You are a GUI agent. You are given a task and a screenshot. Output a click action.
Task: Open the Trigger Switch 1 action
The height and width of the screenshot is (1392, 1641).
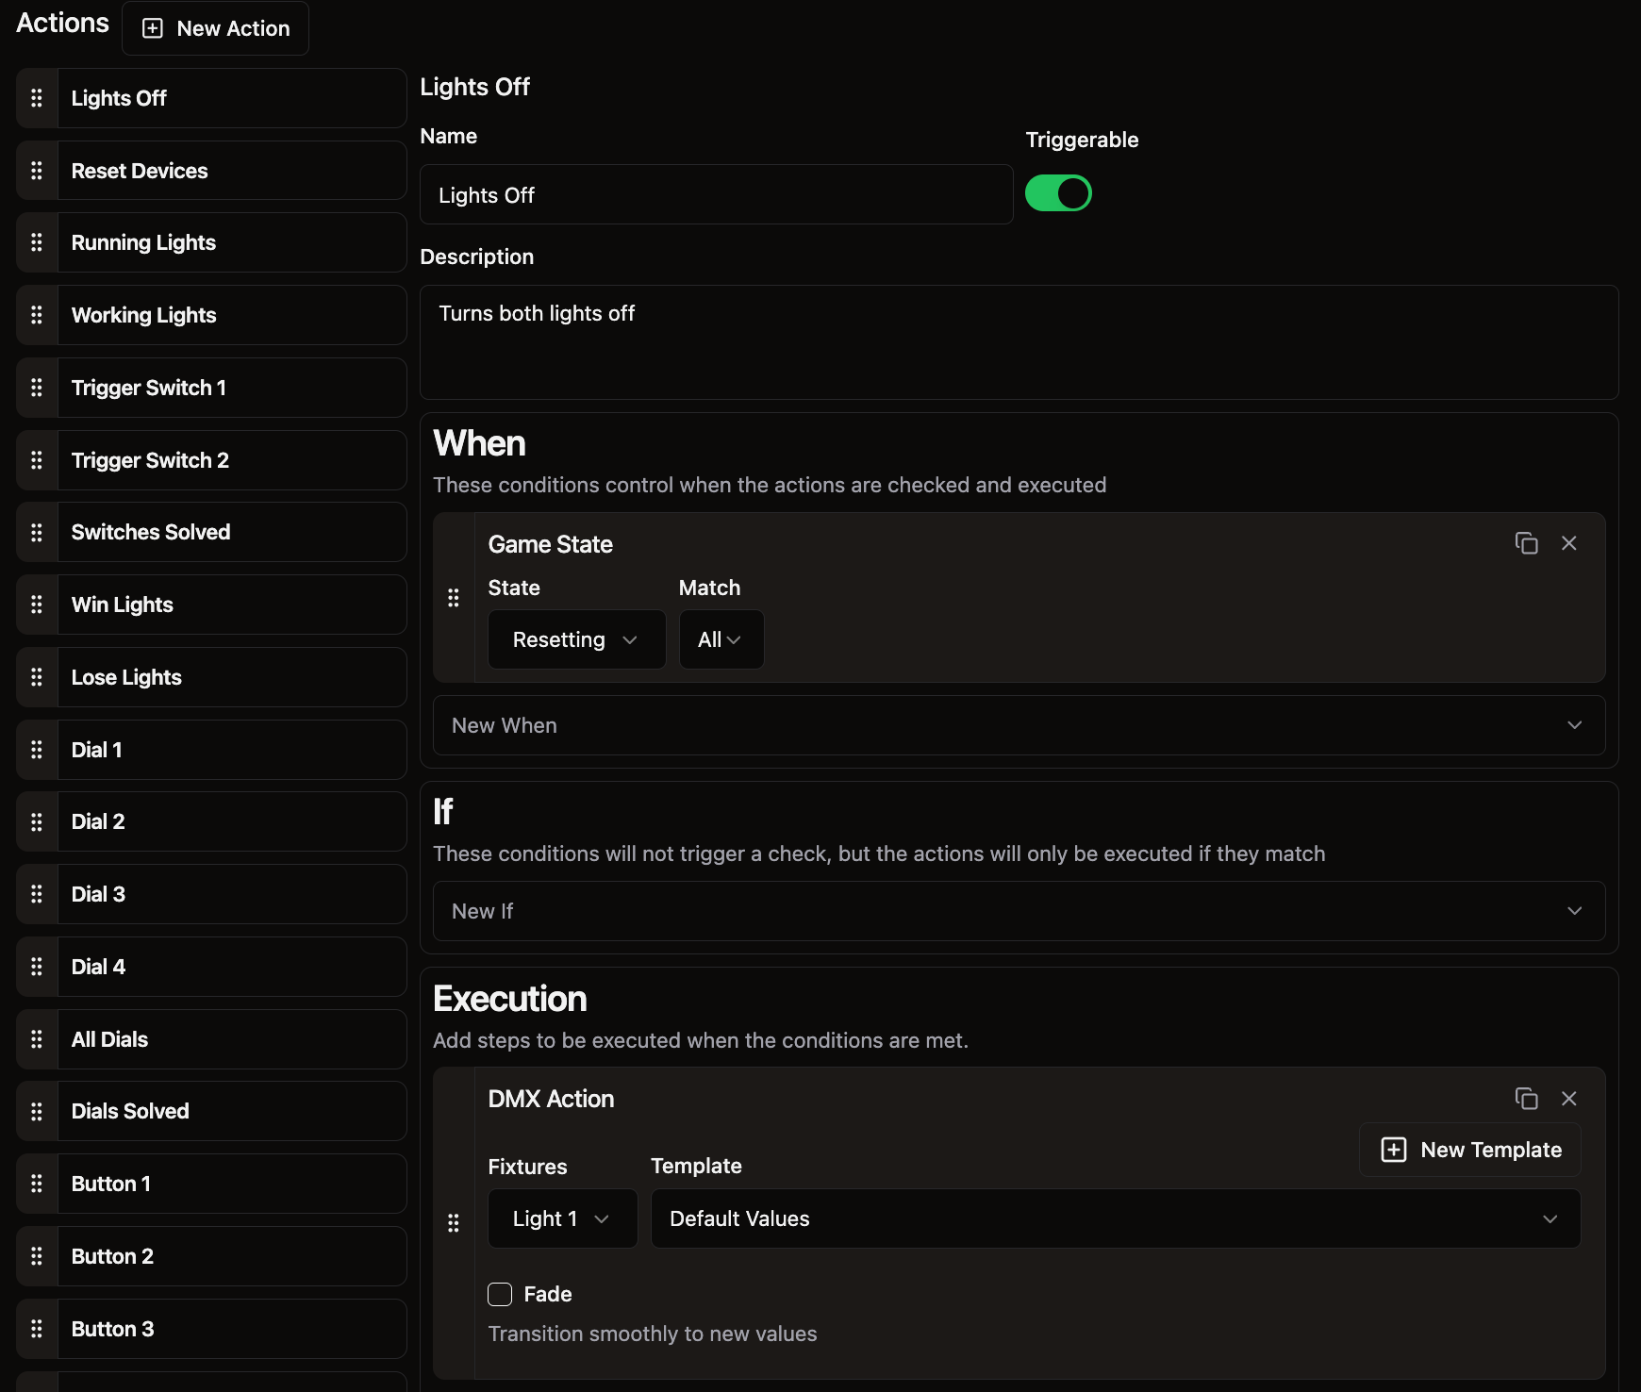coord(231,388)
